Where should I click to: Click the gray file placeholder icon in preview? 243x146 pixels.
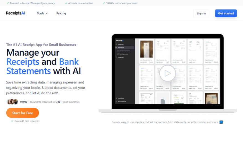163,101
